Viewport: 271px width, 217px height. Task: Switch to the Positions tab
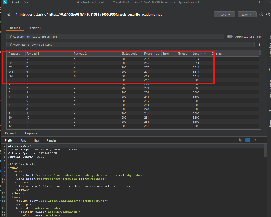point(34,28)
